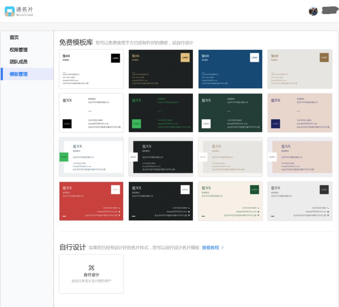Select the dark green two-column template
Screen dimensions: 339x307
230,113
